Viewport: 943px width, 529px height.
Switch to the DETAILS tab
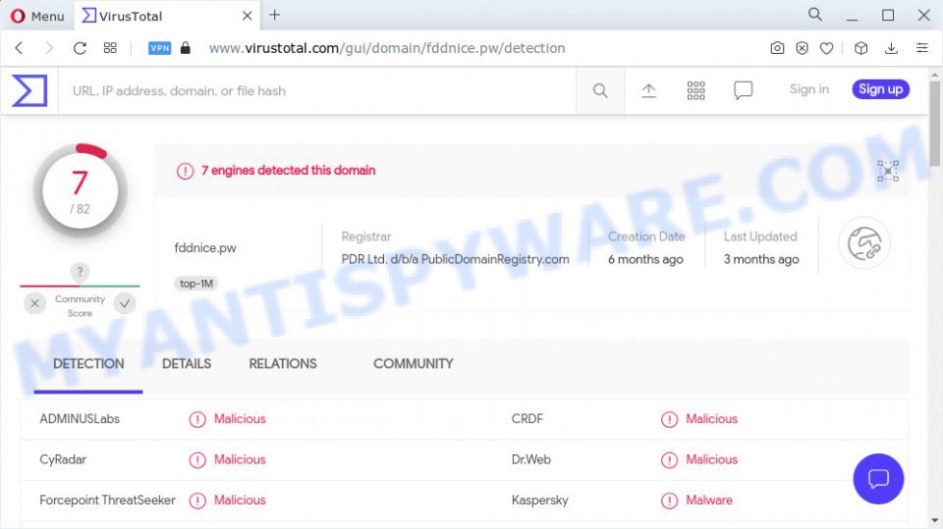(187, 364)
